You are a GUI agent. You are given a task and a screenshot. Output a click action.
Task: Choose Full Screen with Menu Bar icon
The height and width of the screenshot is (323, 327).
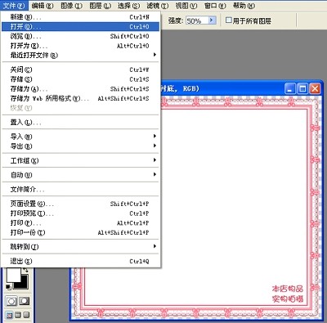(18, 315)
